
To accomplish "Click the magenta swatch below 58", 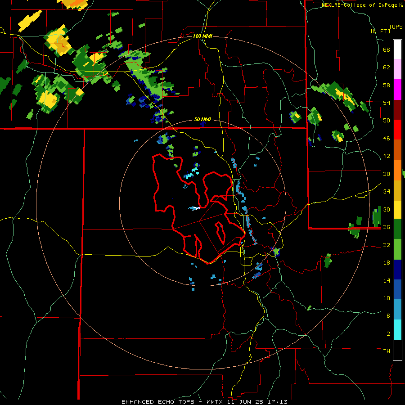I will [397, 90].
